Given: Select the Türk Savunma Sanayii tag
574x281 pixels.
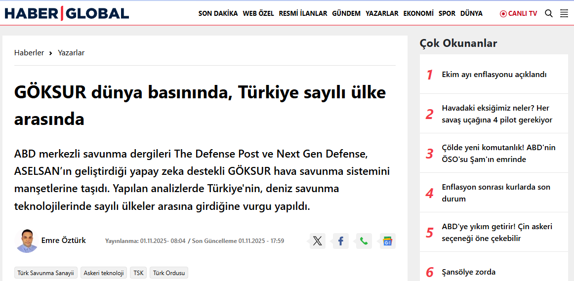Looking at the screenshot, I should click(45, 273).
